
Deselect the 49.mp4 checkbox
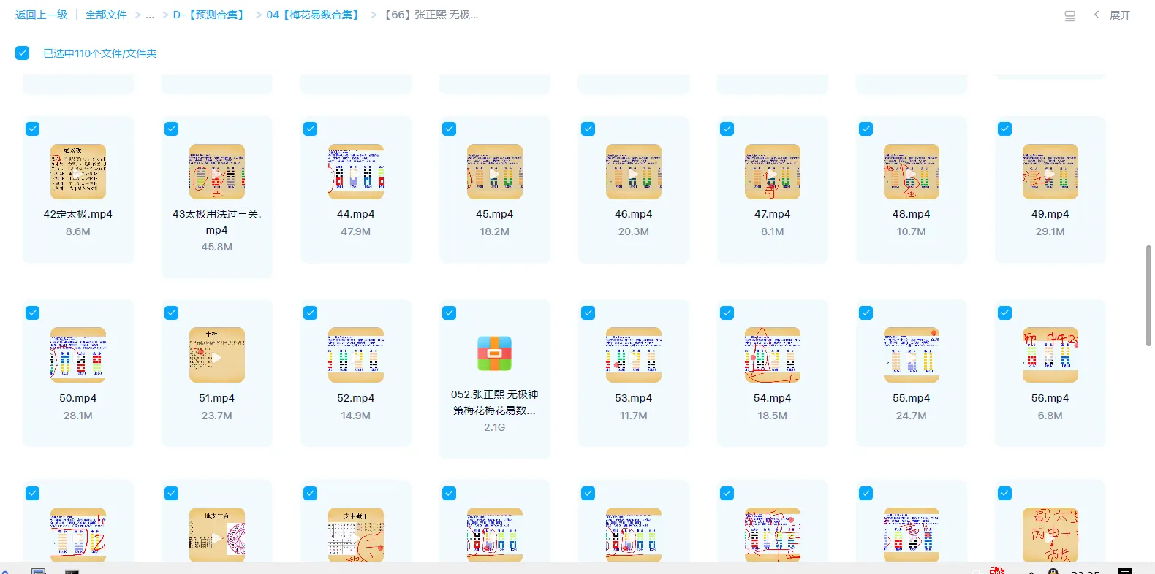click(x=1005, y=129)
